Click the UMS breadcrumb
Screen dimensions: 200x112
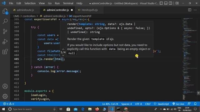point(16,16)
